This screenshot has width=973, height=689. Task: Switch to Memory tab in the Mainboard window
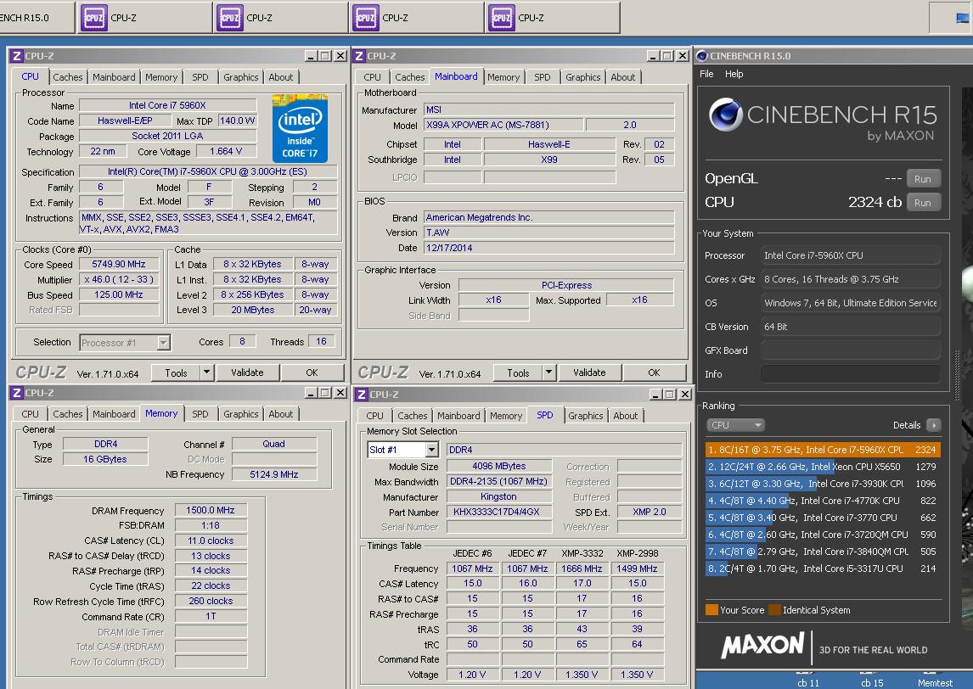point(503,77)
